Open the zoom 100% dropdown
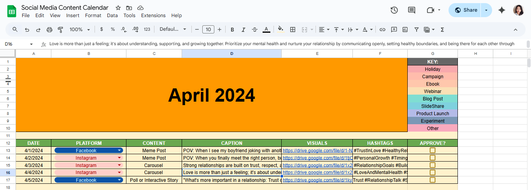 click(x=79, y=30)
